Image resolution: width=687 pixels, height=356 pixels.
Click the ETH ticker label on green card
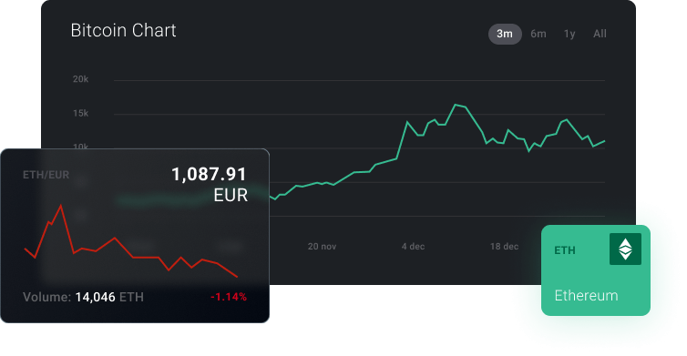point(565,250)
